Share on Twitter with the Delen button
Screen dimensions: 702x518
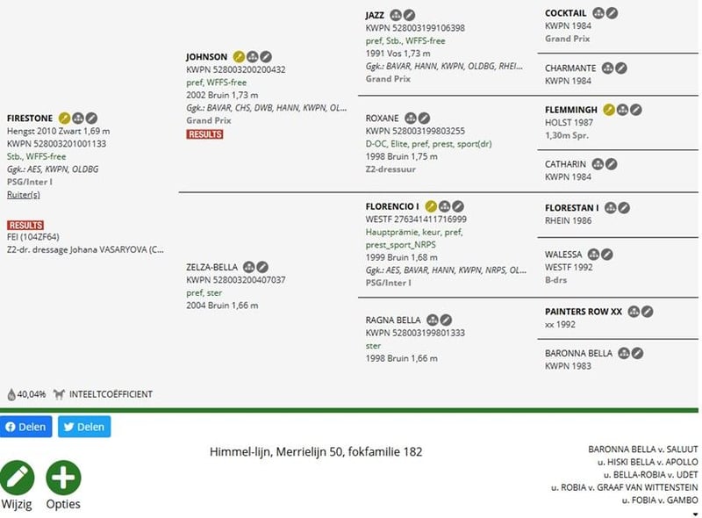(84, 427)
